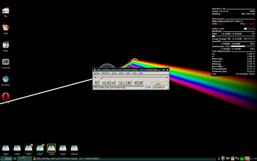Expand the Tools menu in VLC

128,73
